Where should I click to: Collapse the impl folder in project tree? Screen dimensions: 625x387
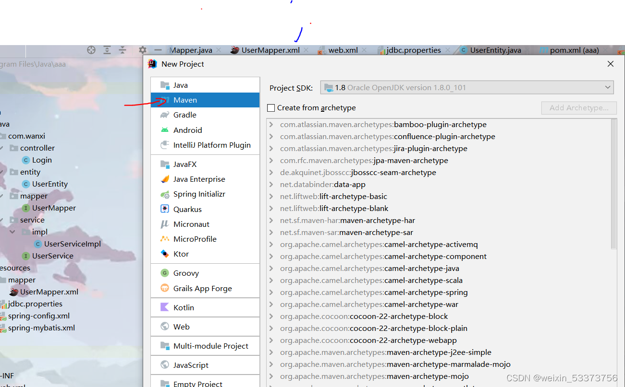12,232
